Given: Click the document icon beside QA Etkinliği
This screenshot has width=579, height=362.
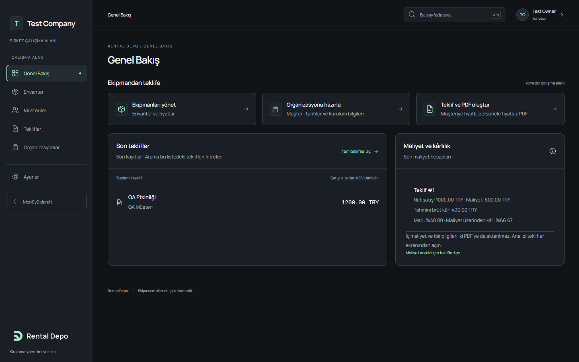Looking at the screenshot, I should tap(119, 202).
